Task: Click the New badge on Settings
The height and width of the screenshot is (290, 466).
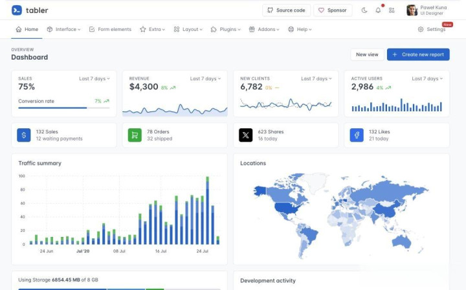Action: click(447, 25)
